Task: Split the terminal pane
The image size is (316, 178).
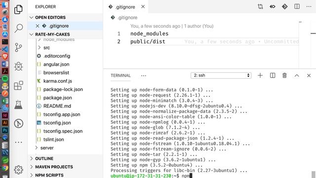Action: point(273,76)
